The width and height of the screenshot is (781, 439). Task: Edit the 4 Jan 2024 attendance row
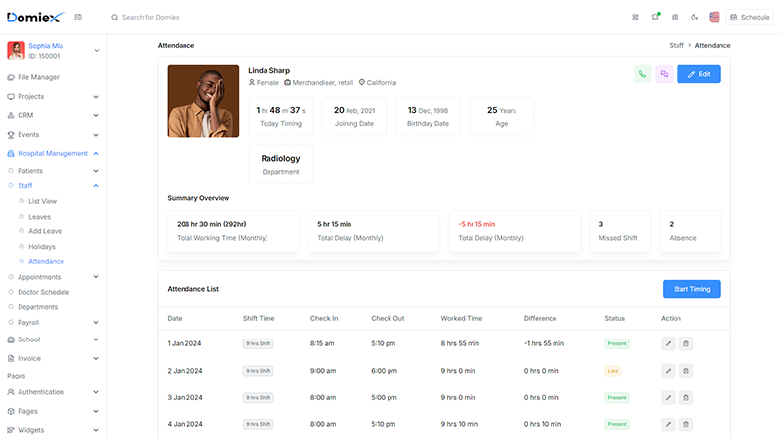668,424
